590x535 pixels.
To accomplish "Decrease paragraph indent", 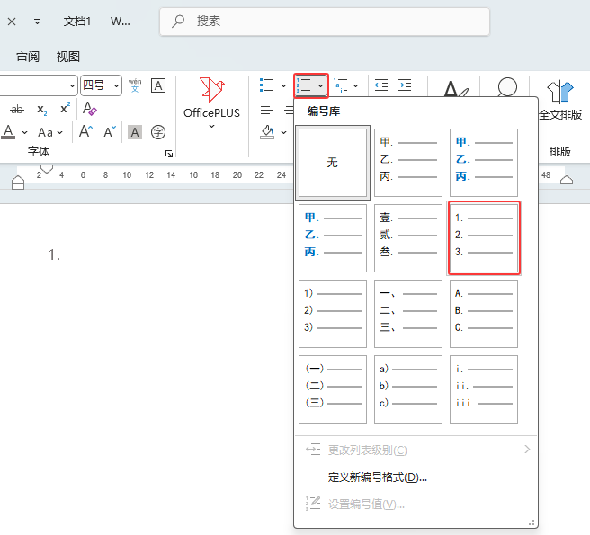I will point(381,85).
